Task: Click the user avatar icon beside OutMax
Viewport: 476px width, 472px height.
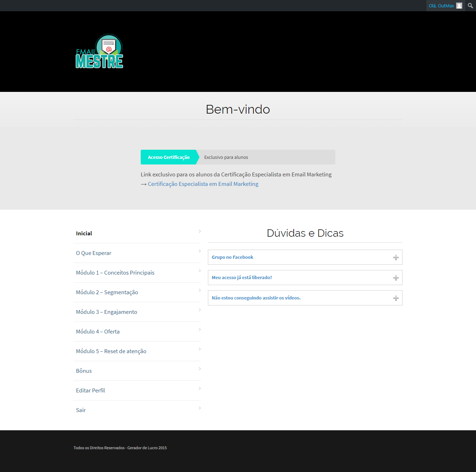Action: coord(459,6)
